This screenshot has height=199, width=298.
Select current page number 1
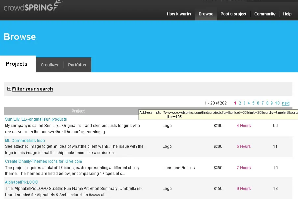pyautogui.click(x=235, y=103)
